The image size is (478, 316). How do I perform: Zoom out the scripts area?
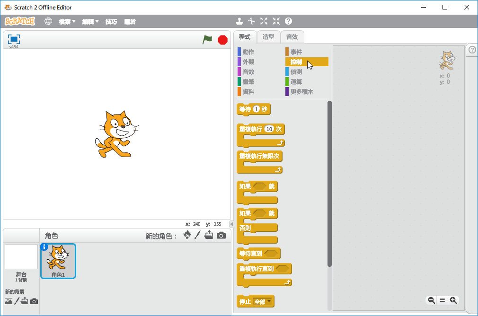click(x=431, y=300)
